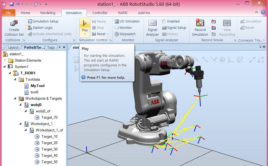Select MyTool in the tree

pos(37,86)
